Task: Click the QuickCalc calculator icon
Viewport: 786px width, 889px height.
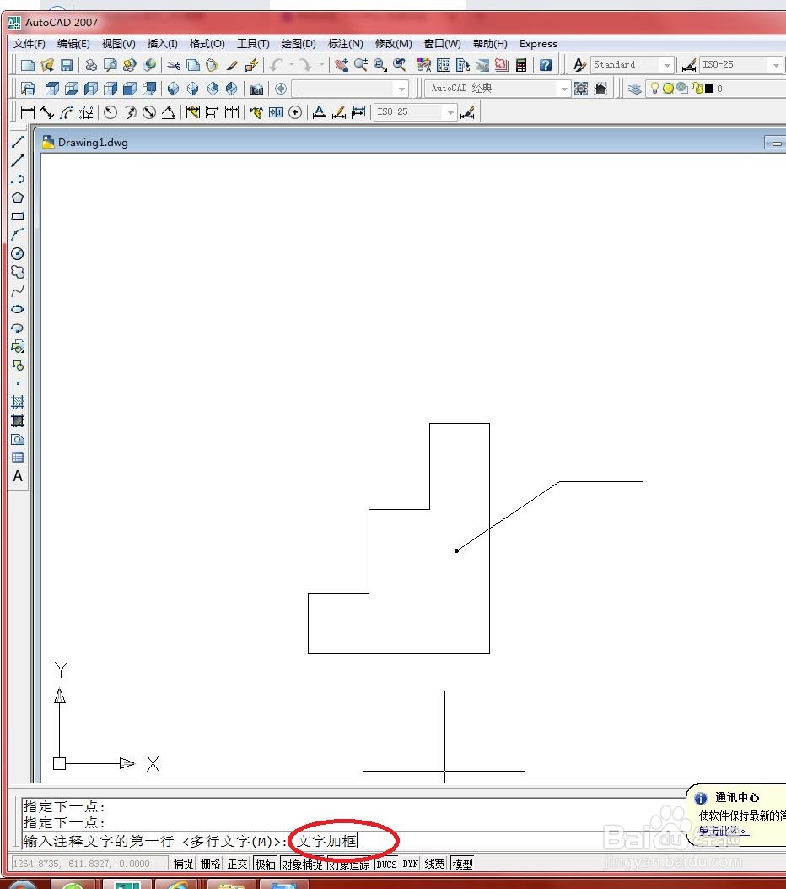Action: coord(521,65)
